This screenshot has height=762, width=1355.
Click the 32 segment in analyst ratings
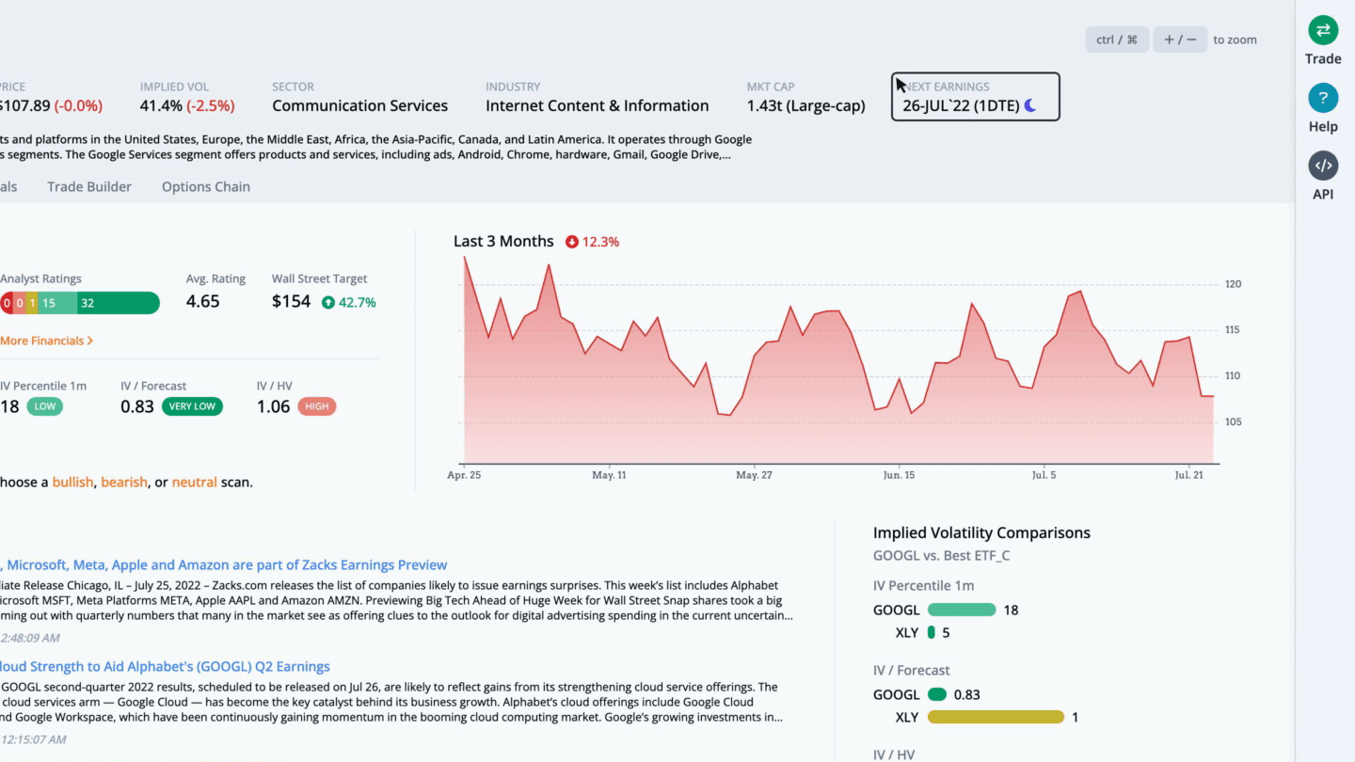click(x=118, y=303)
